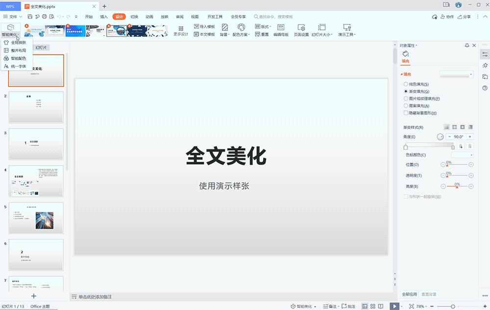490x310 pixels.
Task: Open the 背景 (Background) settings icon
Action: (224, 27)
